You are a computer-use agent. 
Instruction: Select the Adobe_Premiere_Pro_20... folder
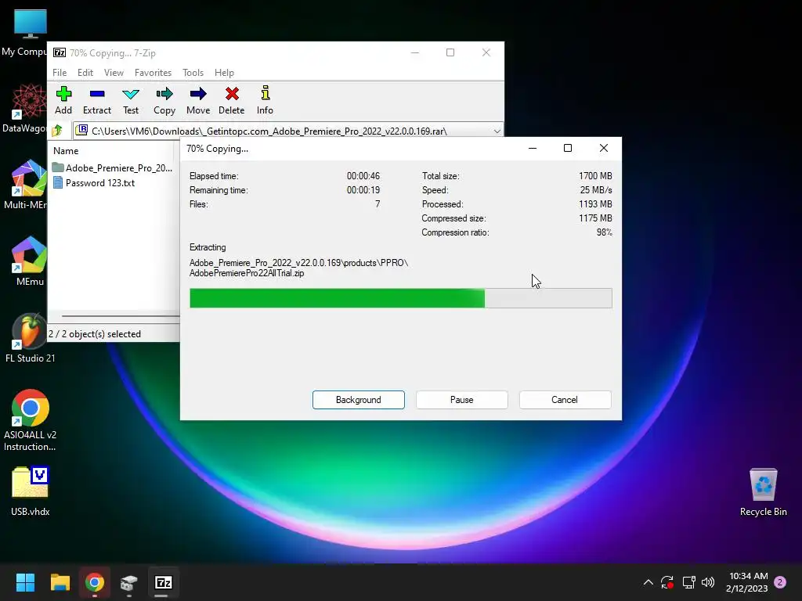113,167
